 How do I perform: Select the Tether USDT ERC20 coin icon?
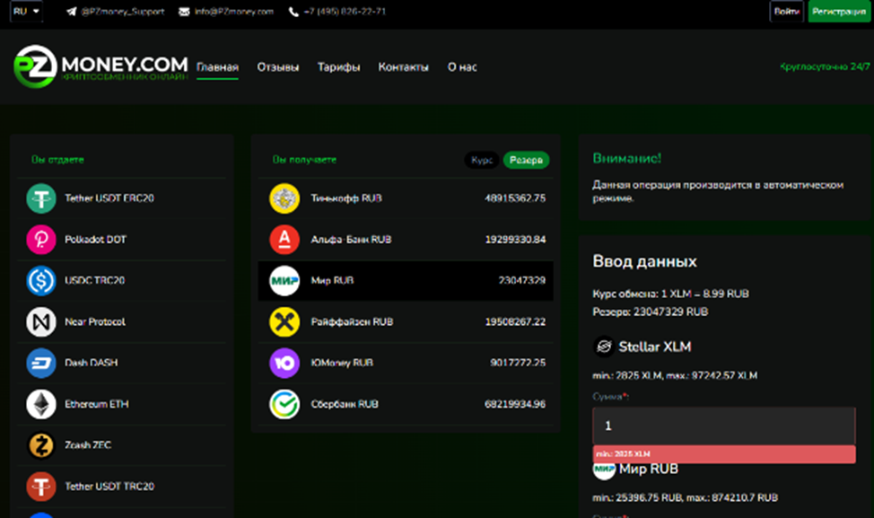click(x=41, y=198)
